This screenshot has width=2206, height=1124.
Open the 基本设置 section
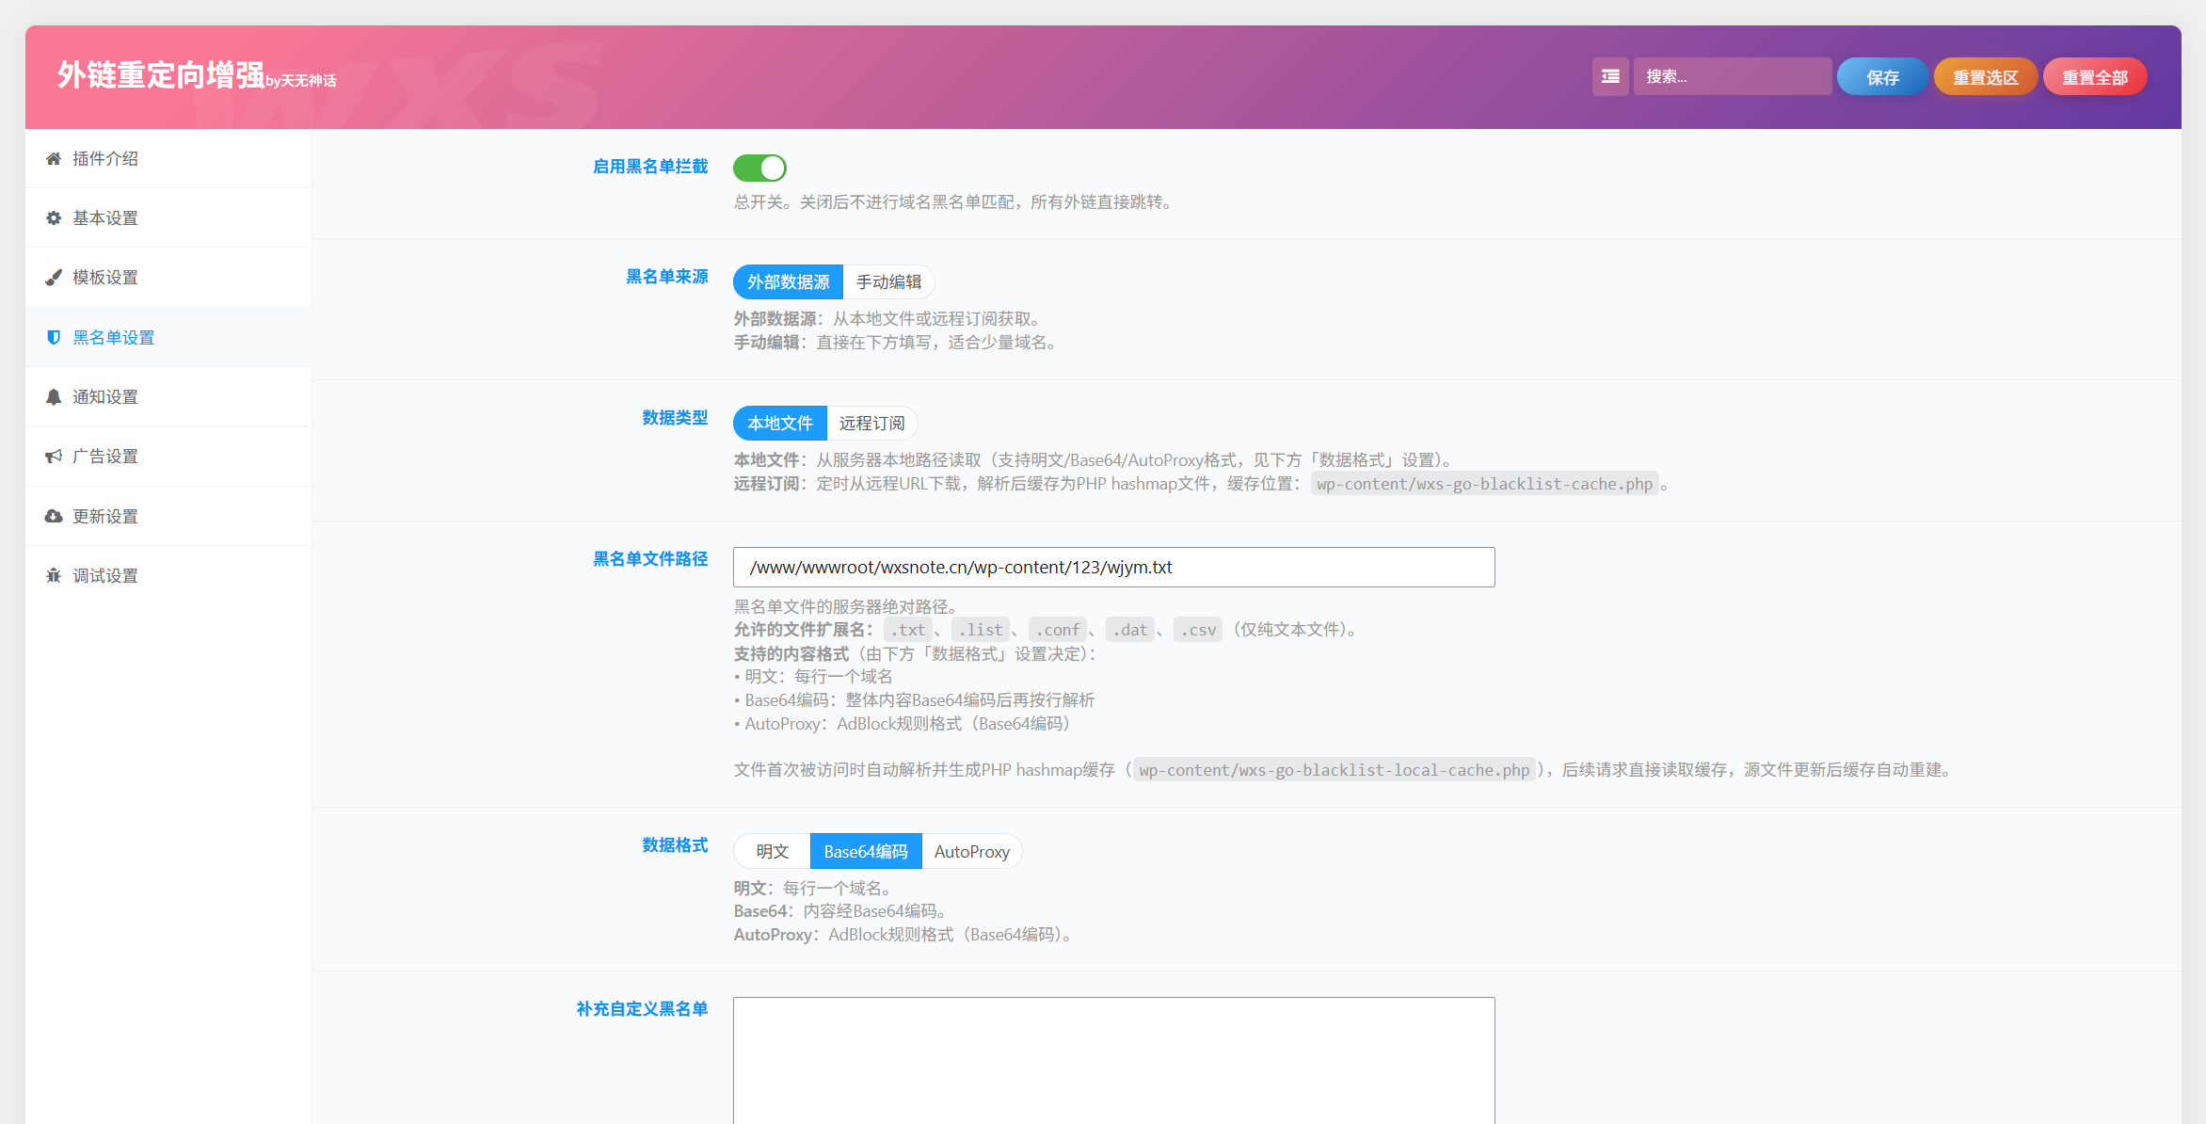pyautogui.click(x=168, y=217)
